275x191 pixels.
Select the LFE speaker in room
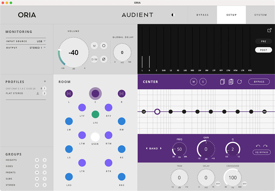(x=95, y=114)
